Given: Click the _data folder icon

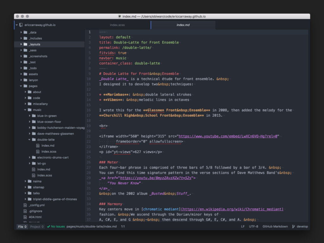Looking at the screenshot, I should click(25, 32).
